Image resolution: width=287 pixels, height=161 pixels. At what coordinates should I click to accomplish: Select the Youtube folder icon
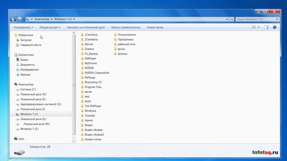[83, 115]
